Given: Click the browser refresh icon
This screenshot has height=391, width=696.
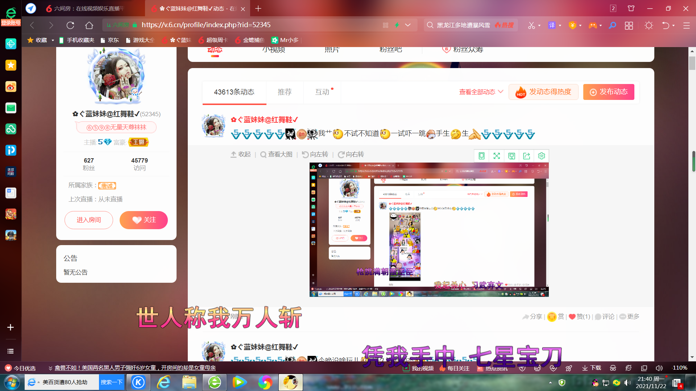Looking at the screenshot, I should [70, 25].
